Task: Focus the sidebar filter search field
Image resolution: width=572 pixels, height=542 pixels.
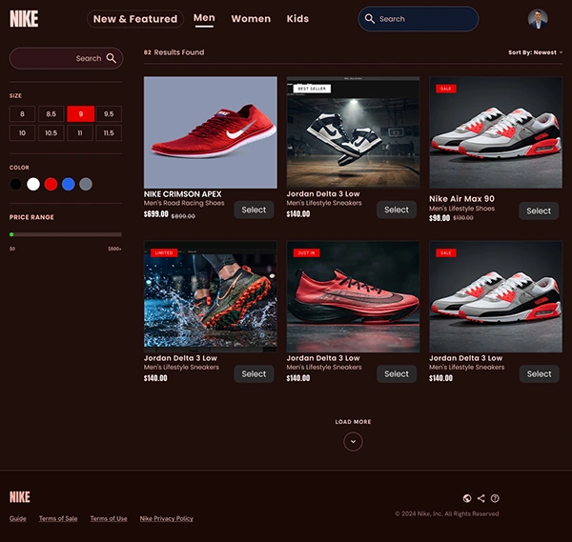Action: click(66, 58)
